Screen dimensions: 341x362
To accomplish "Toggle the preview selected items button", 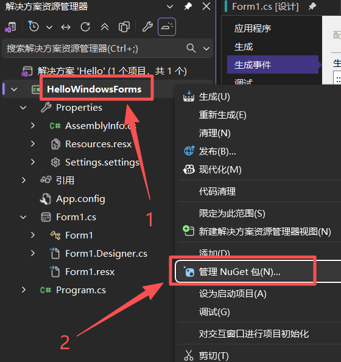I will [167, 27].
